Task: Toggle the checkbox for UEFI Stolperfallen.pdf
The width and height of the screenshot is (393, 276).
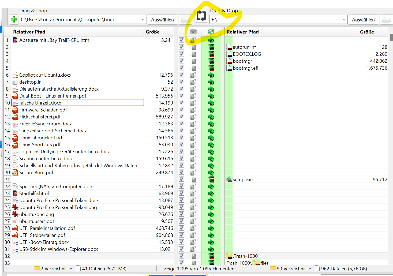Action: [182, 235]
